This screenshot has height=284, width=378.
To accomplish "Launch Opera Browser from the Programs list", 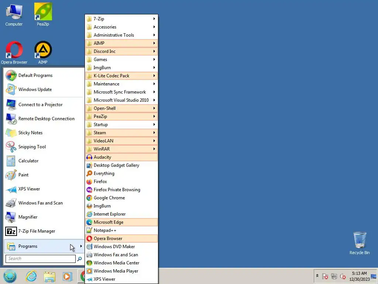I will (121, 239).
